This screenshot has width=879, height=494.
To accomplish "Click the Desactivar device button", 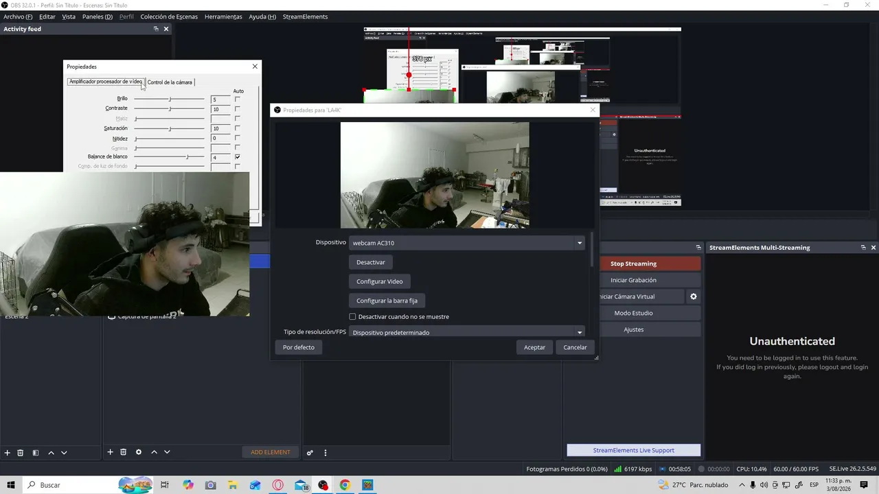I will (x=371, y=262).
